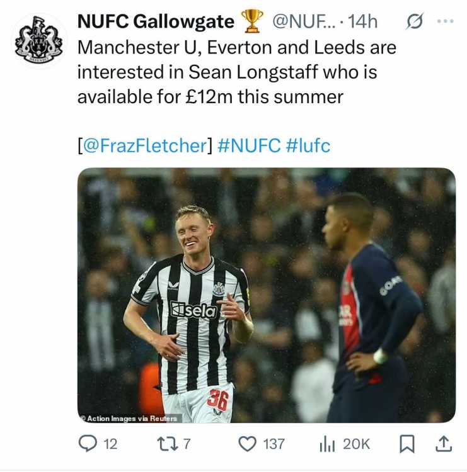
Task: Open the @NUF... account handle
Action: [304, 21]
